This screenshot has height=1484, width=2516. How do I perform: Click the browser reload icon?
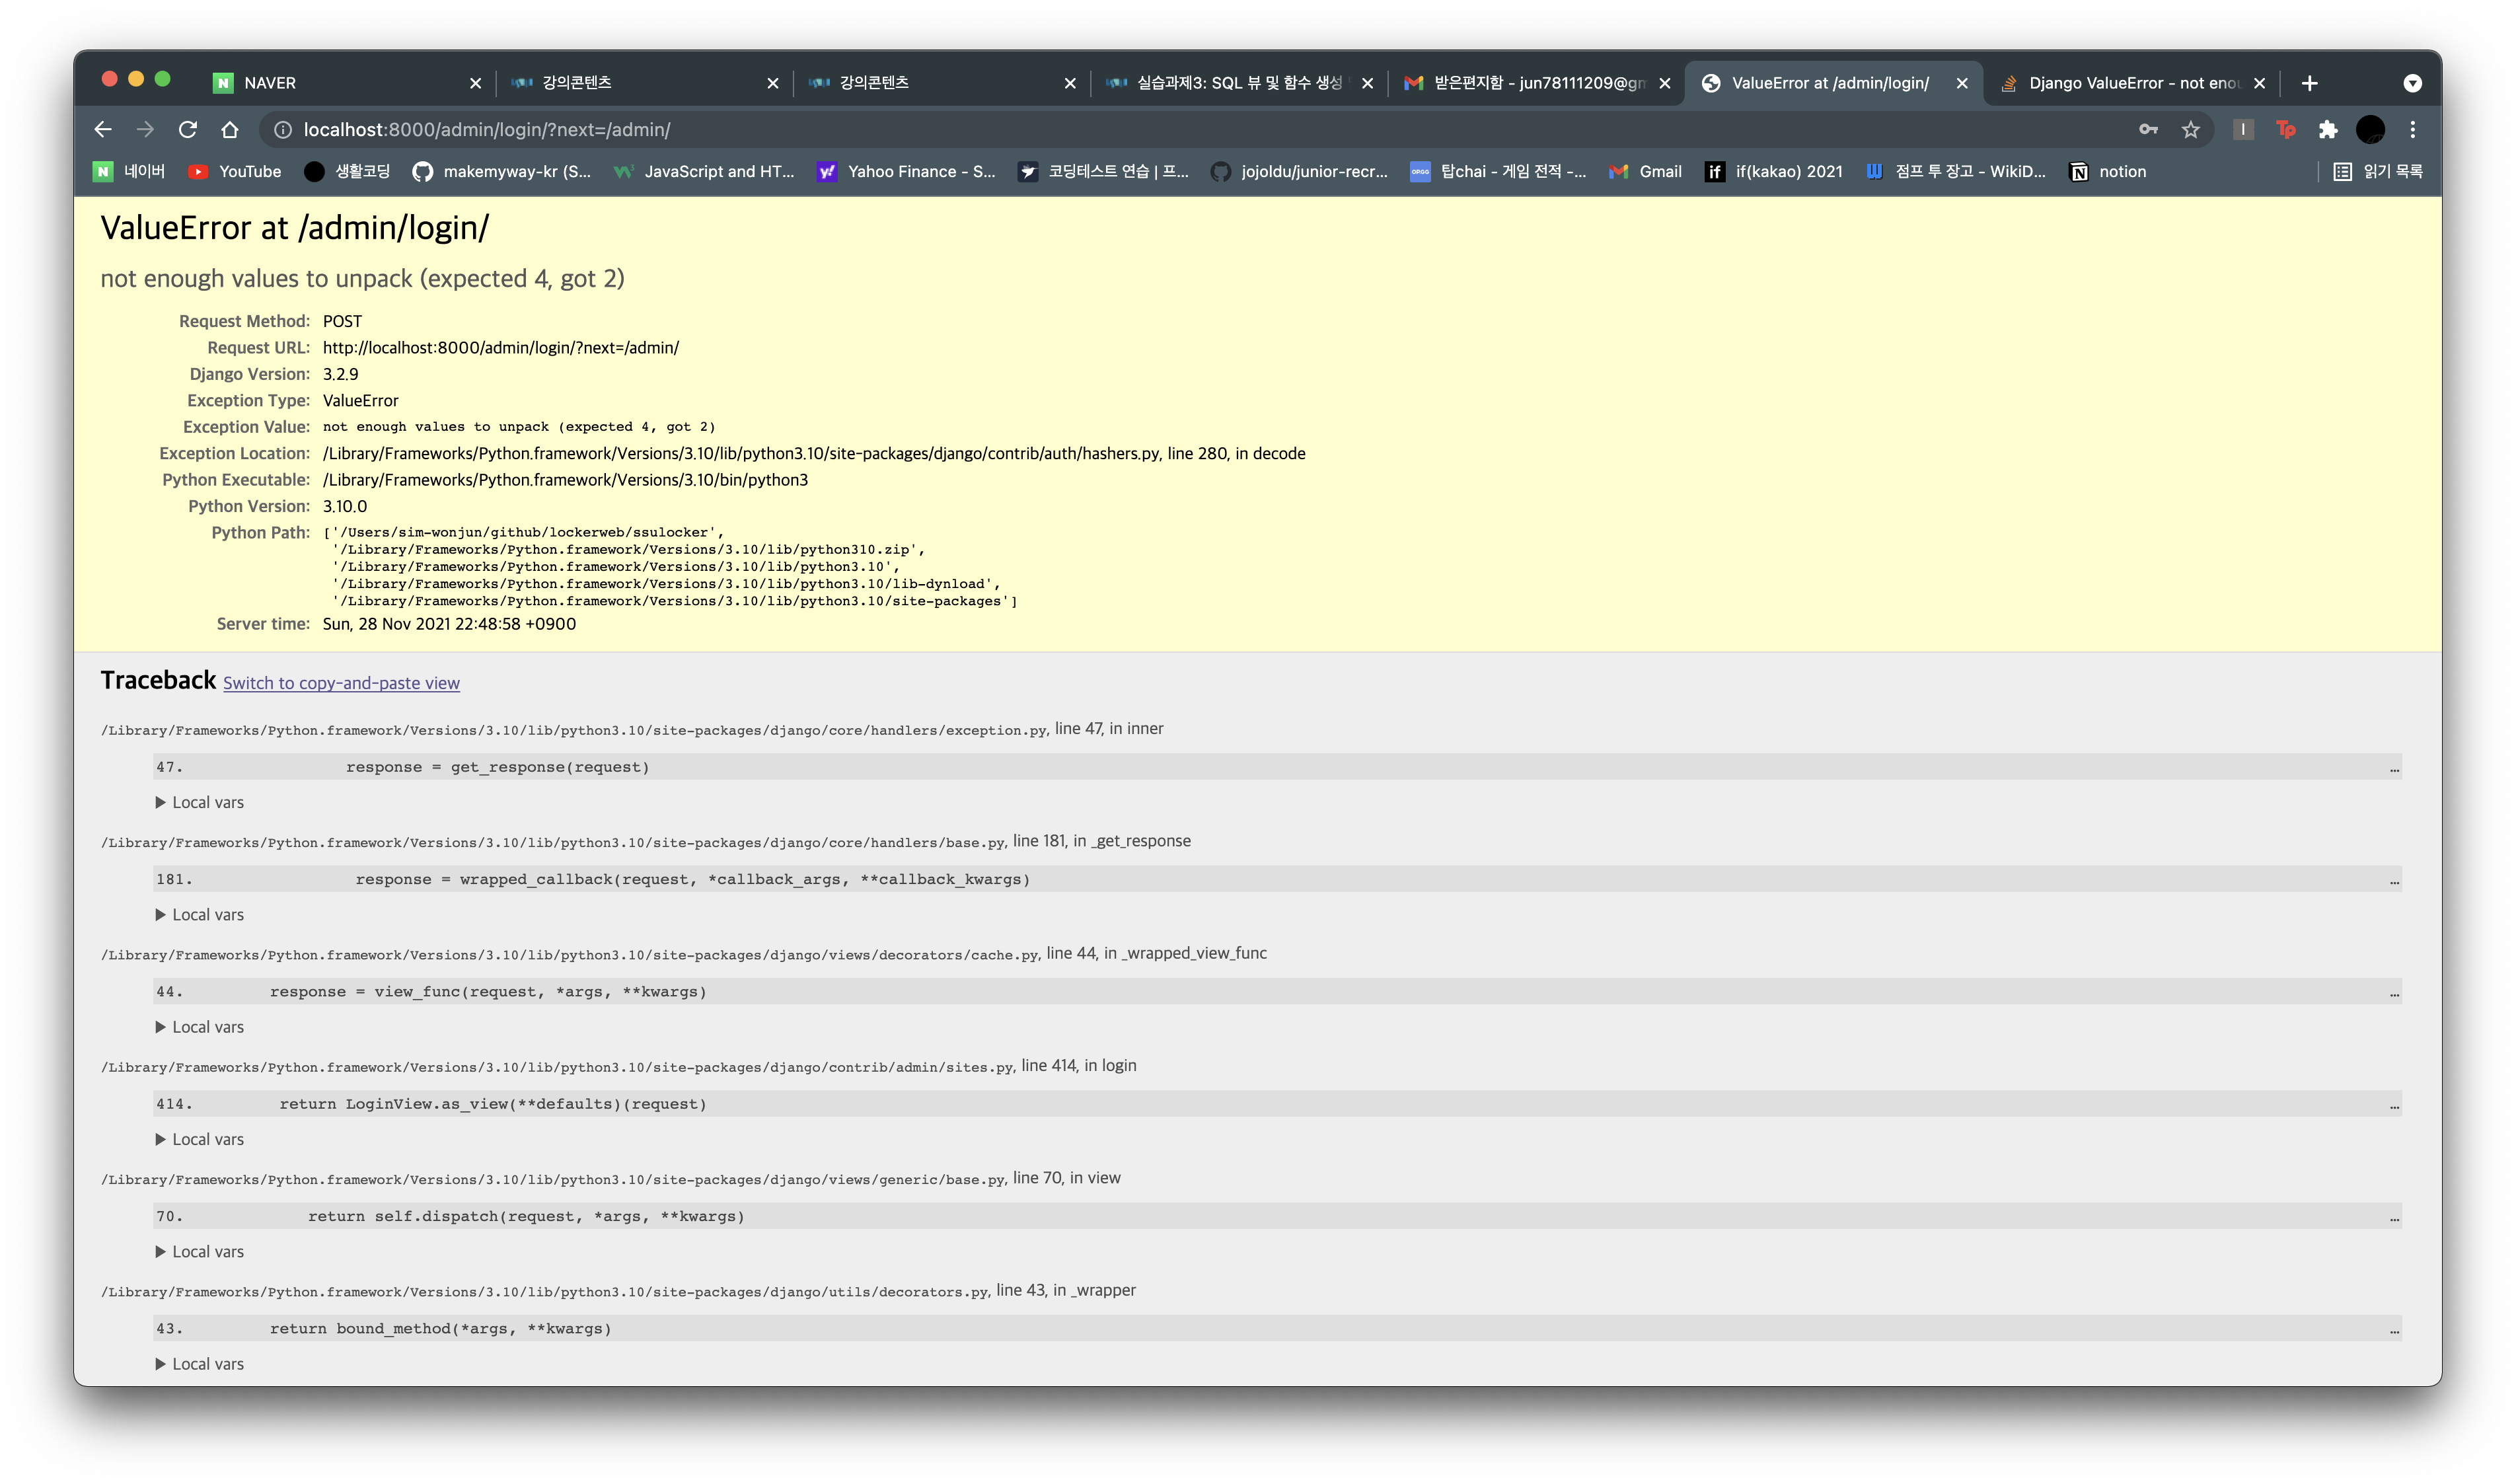pyautogui.click(x=187, y=130)
